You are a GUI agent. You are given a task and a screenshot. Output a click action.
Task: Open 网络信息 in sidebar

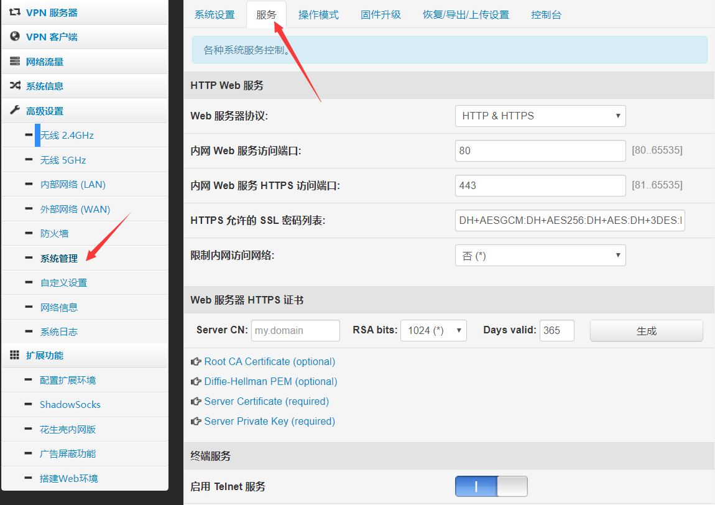click(59, 307)
